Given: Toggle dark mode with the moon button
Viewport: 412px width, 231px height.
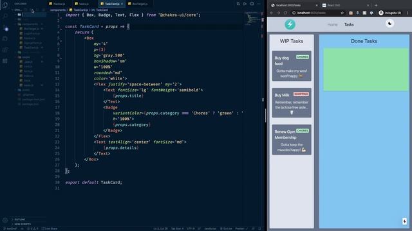Looking at the screenshot, I should click(x=389, y=24).
